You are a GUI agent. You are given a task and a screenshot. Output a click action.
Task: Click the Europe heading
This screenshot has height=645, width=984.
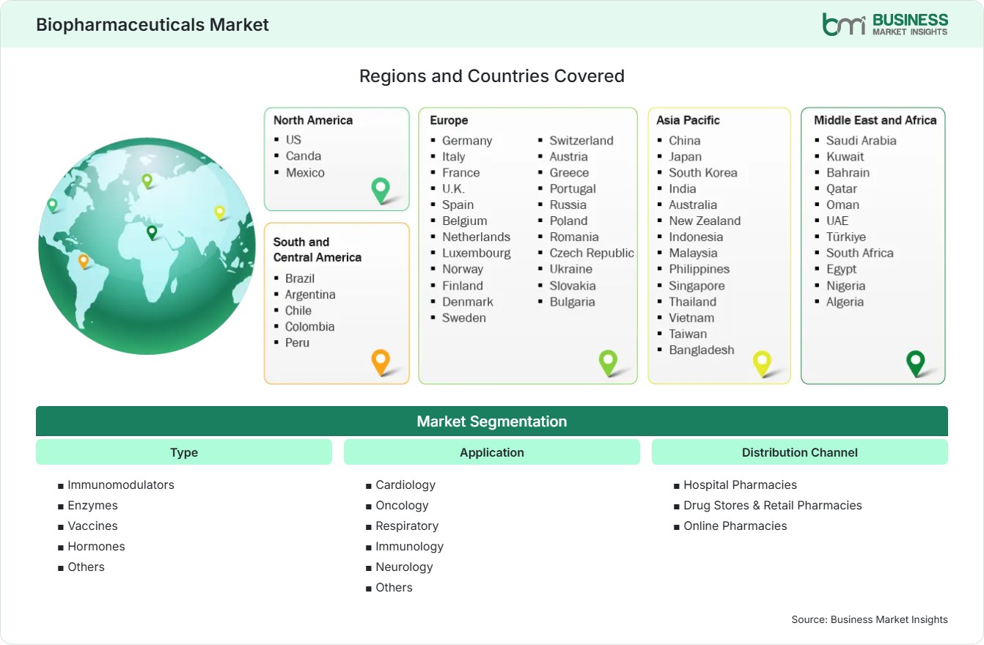(449, 120)
